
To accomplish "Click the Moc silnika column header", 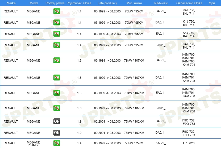I will coord(134,3).
